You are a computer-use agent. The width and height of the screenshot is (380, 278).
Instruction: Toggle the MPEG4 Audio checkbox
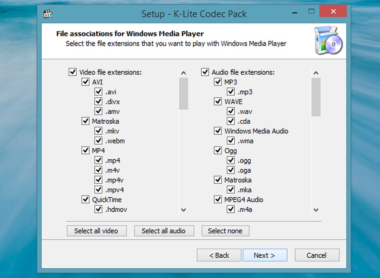pos(218,199)
